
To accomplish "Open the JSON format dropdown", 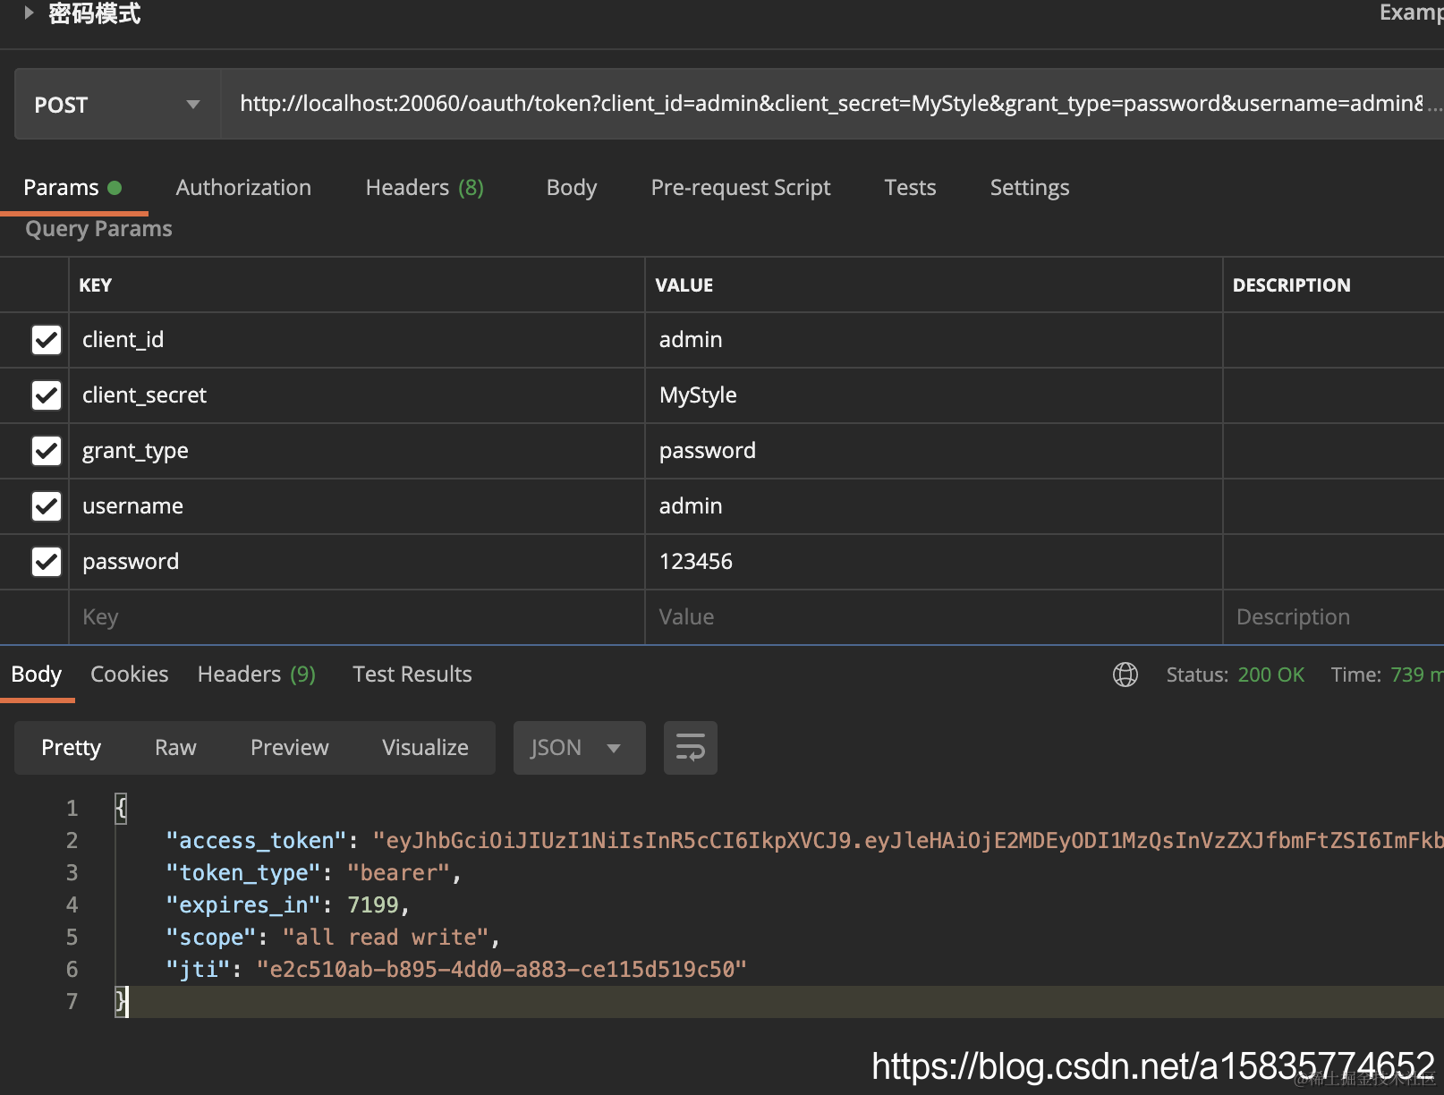I will coord(579,748).
